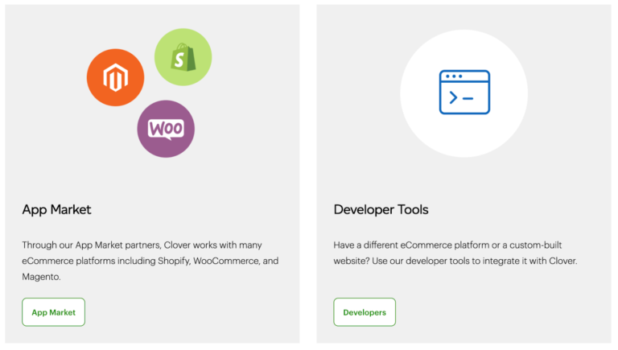Select the Developer Tools card heading

coord(381,210)
